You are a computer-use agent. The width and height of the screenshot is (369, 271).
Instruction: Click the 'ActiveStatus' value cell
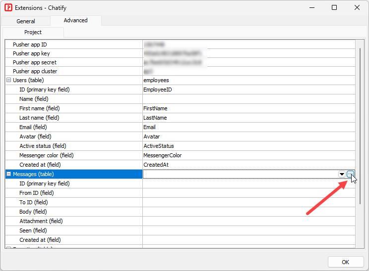(249, 146)
